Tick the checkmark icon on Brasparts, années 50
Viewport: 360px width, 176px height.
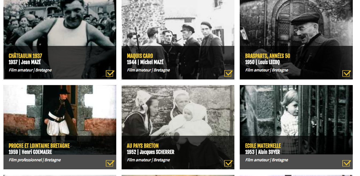[347, 73]
